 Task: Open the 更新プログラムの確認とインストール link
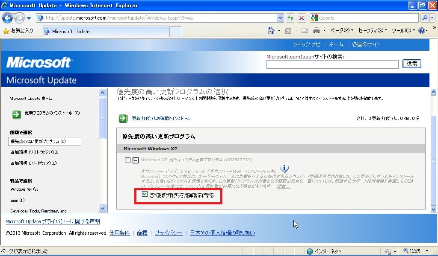(x=161, y=119)
